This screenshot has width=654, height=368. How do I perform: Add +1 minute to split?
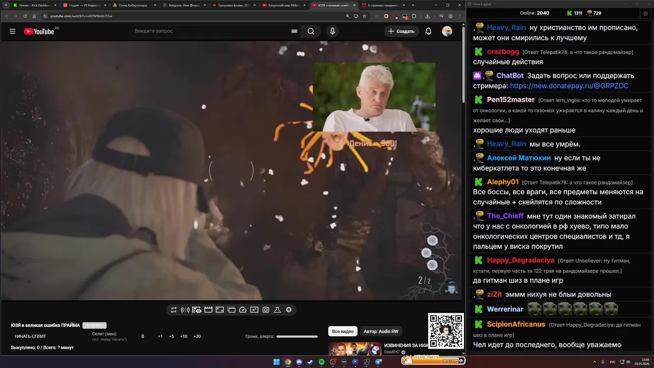[160, 336]
